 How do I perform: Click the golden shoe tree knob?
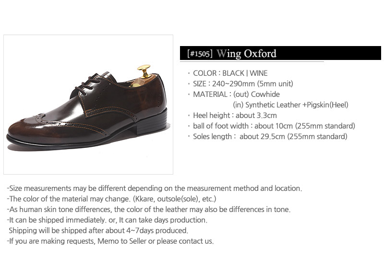pos(143,71)
